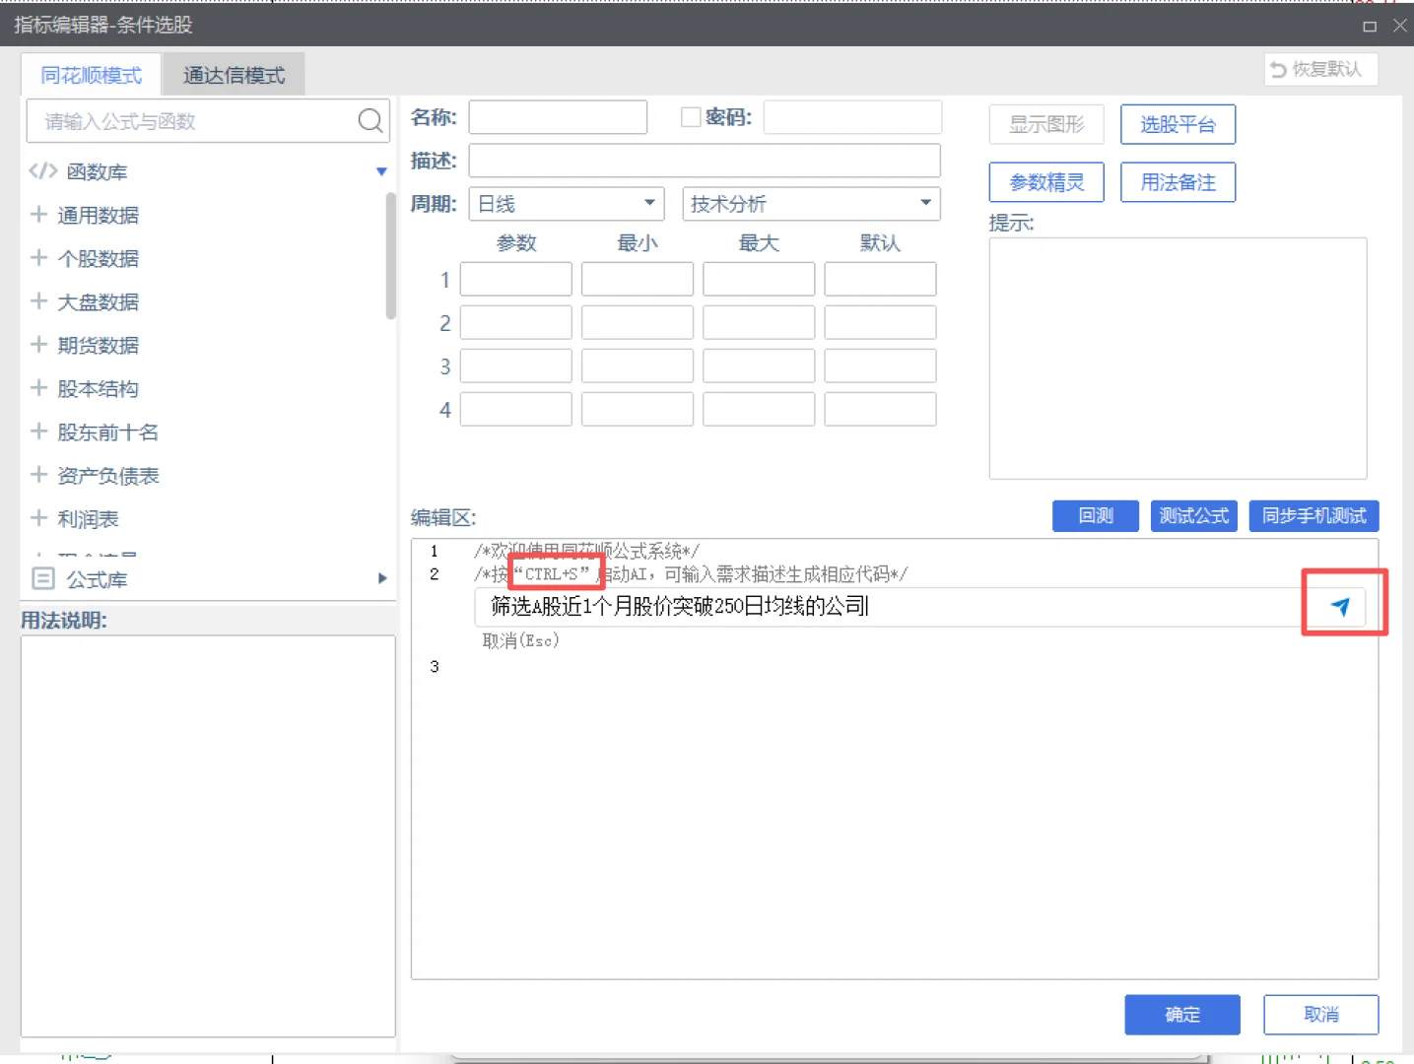Open the 技术分析 dropdown
The image size is (1414, 1064).
click(922, 203)
